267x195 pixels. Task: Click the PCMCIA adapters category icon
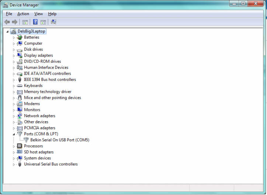20,128
